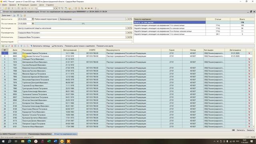Viewport: 256px width, 144px height.
Task: Click the Записать button
Action: coord(240,130)
